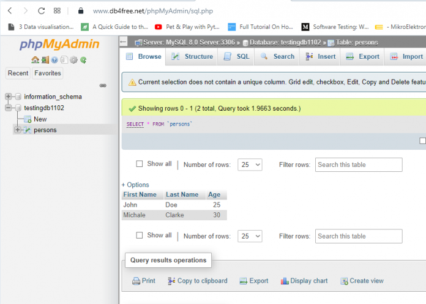Click Display chart link
The image size is (426, 304).
(304, 281)
